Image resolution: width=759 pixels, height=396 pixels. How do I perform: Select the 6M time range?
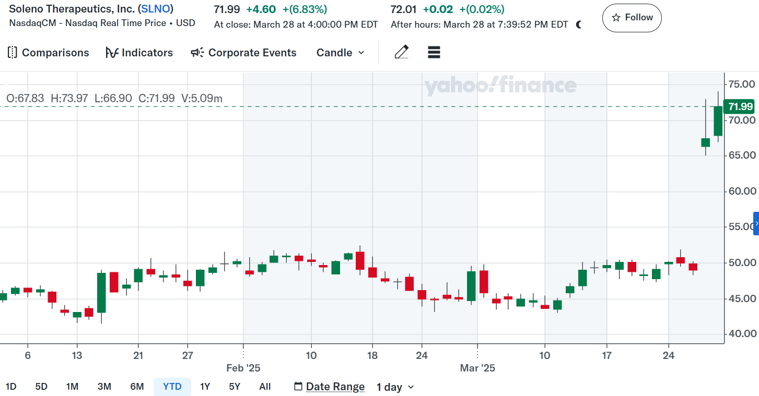137,387
